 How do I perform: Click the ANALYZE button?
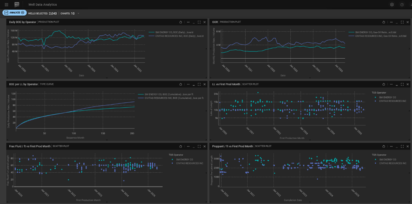[14, 13]
